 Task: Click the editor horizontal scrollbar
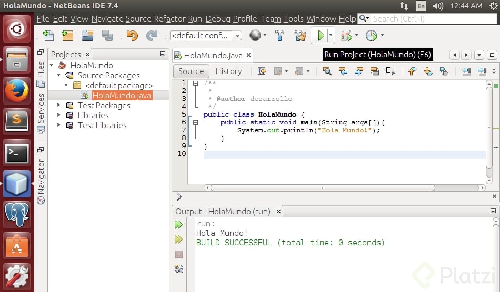(x=323, y=187)
